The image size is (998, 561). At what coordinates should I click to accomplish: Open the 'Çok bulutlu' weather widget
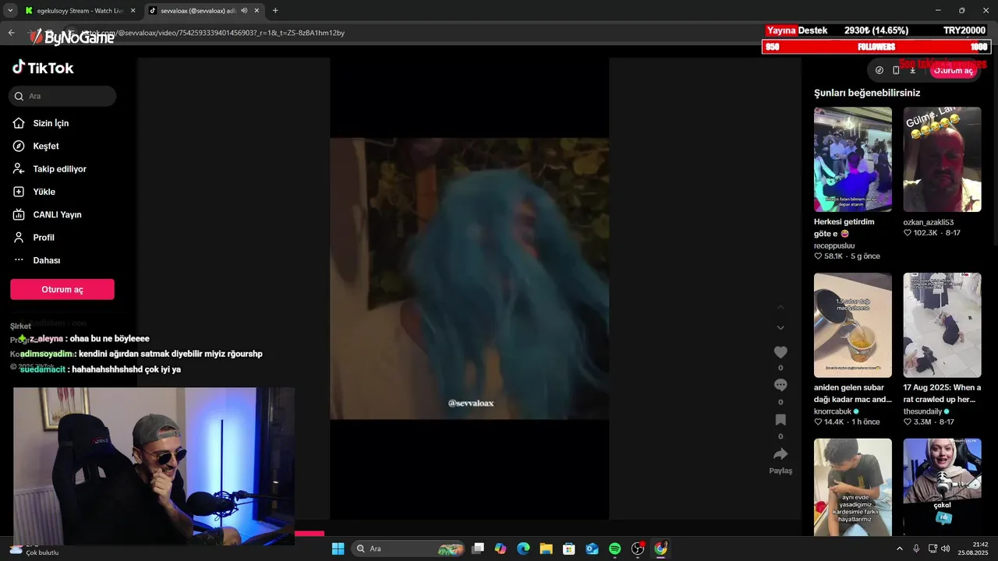(x=34, y=549)
